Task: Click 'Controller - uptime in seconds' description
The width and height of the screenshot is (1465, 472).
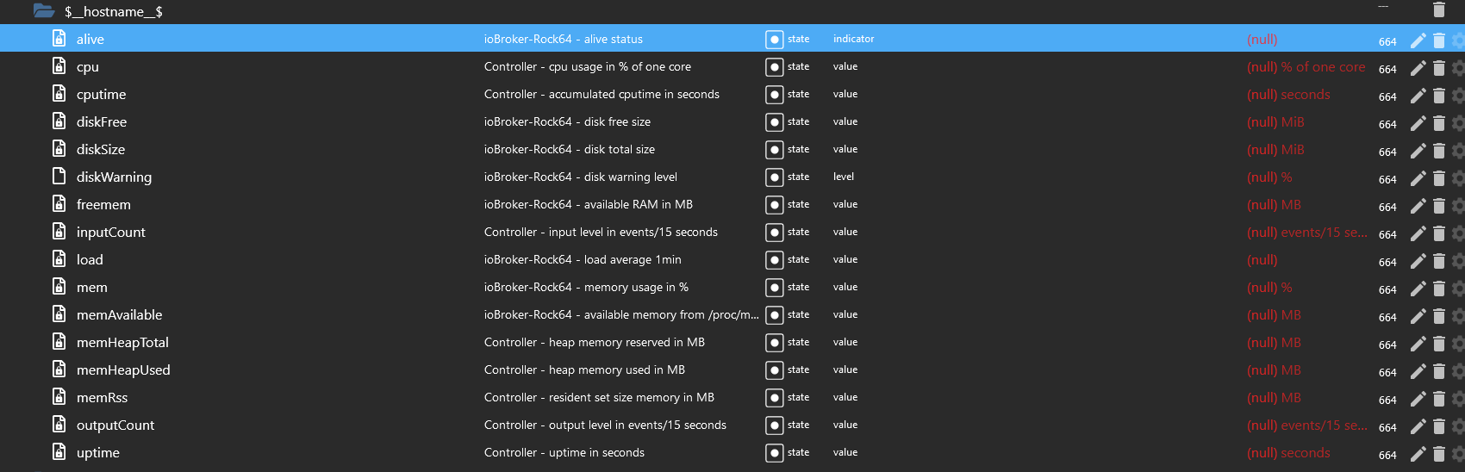Action: (564, 452)
